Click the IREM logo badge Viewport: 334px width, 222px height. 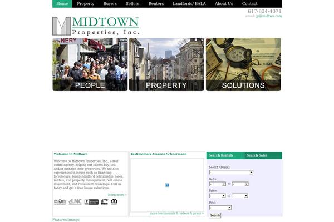coord(105,202)
